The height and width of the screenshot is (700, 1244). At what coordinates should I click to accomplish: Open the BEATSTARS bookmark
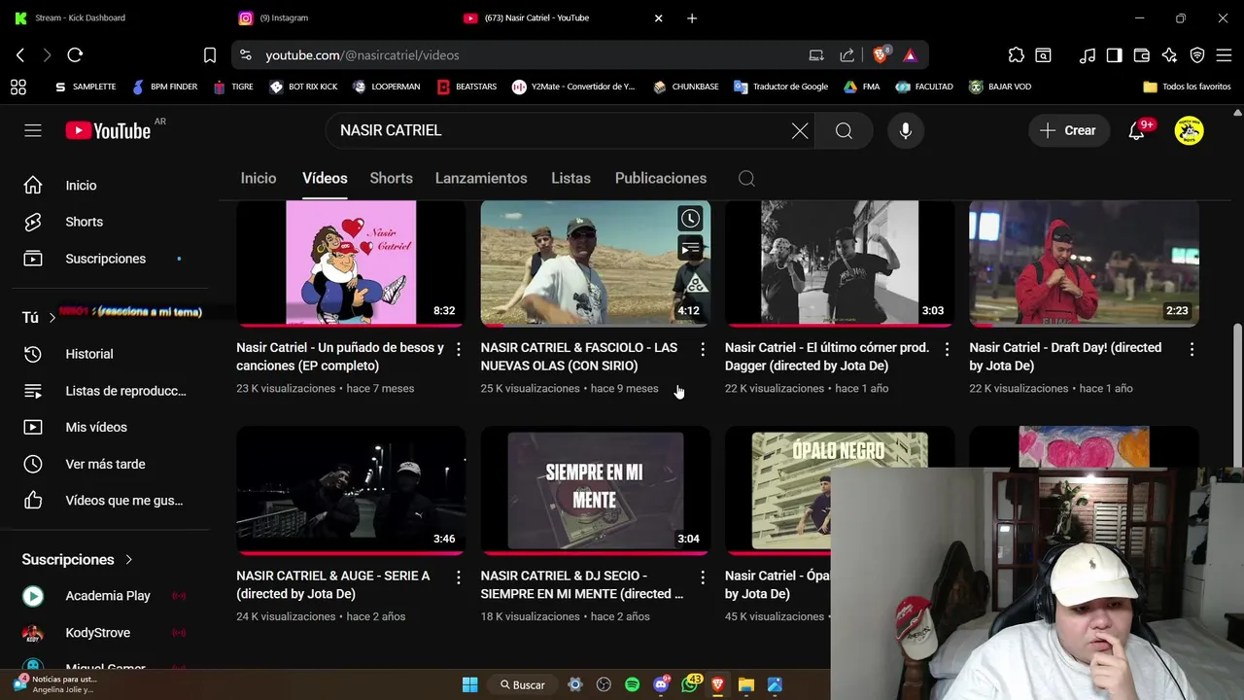coord(466,87)
